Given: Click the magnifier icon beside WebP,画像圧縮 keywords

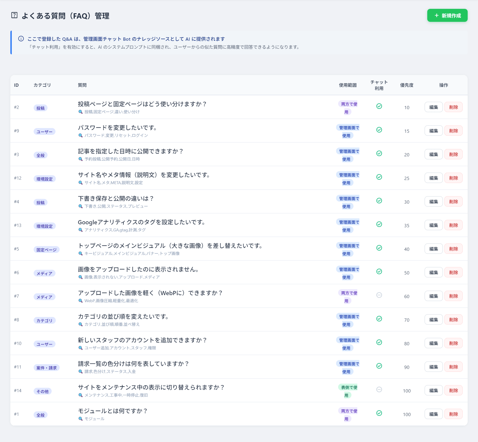Looking at the screenshot, I should (80, 301).
